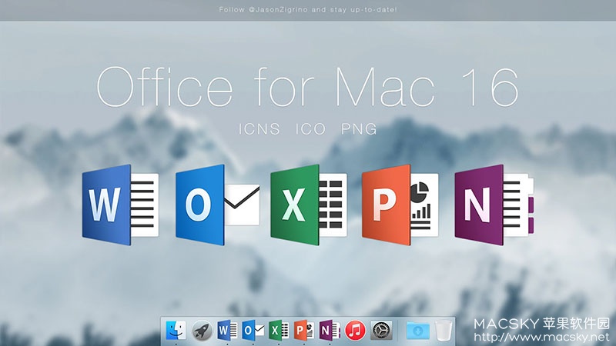Click the large purple OneNote icon
The image size is (616, 346).
494,205
